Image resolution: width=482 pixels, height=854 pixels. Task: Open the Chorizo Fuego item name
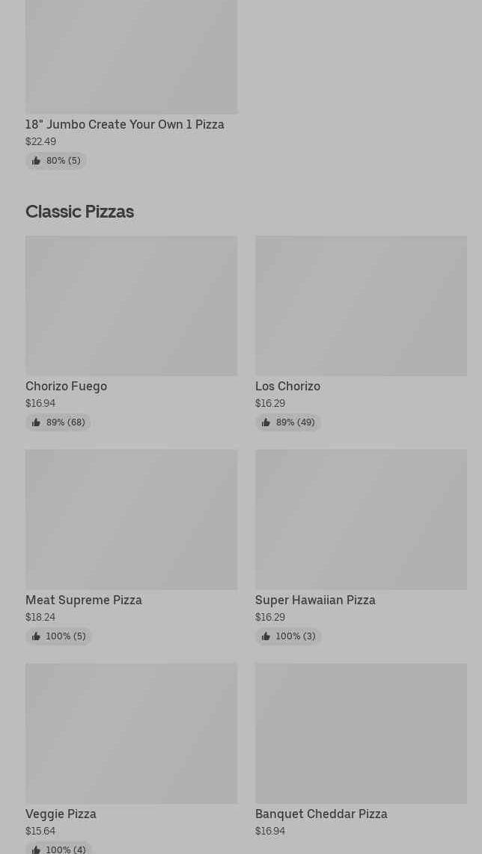point(66,386)
